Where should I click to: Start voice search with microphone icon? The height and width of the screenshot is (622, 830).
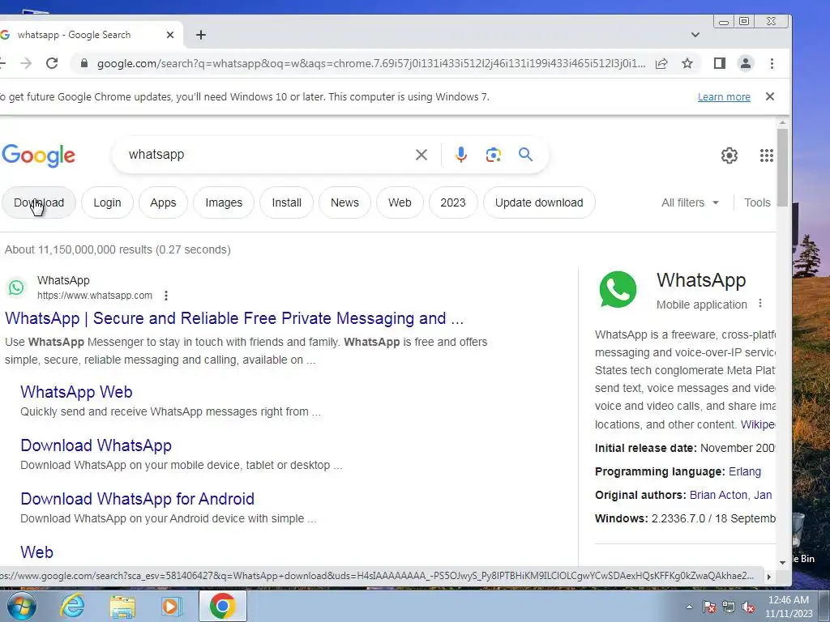tap(460, 155)
